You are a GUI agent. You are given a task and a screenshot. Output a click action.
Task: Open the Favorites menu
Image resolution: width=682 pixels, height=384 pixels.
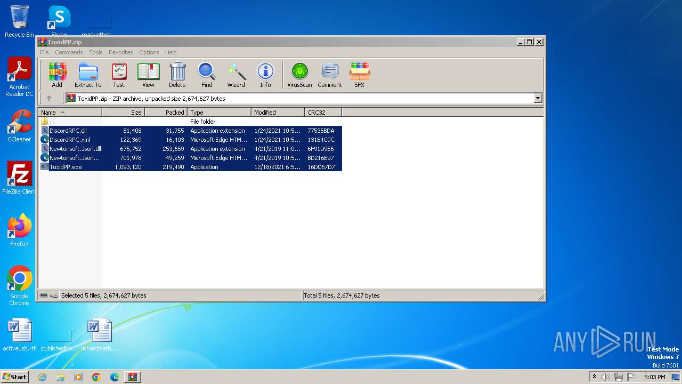pos(121,52)
